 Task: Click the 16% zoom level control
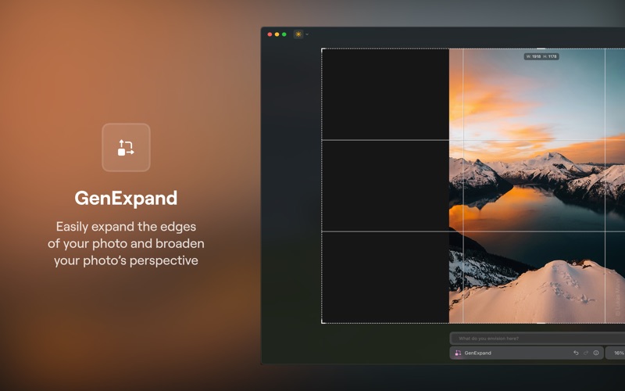tap(616, 353)
